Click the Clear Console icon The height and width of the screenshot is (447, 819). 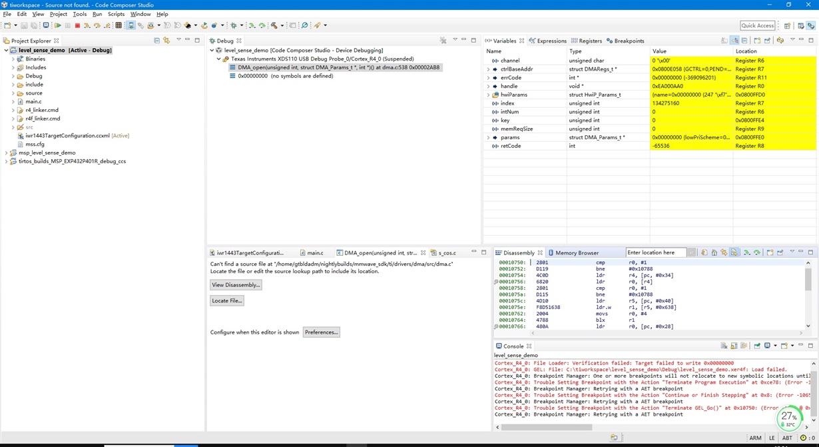point(724,346)
